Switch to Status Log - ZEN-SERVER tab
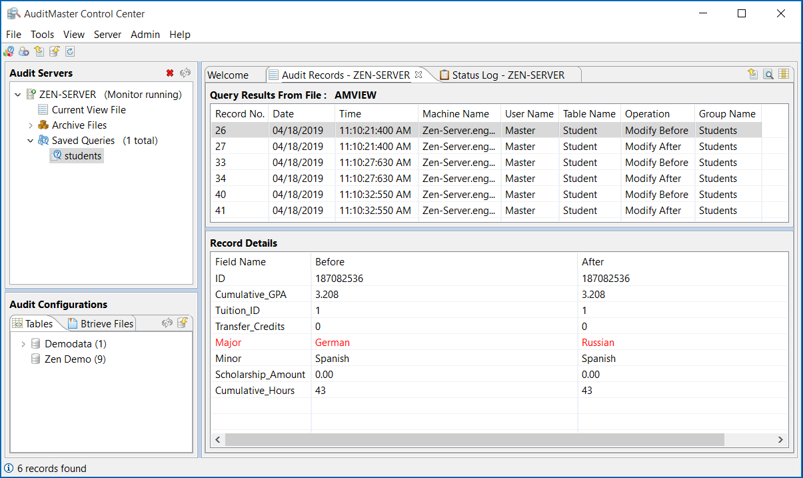This screenshot has width=803, height=478. tap(508, 75)
